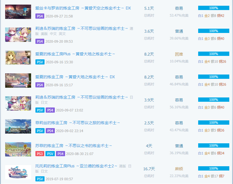Click PSV tag in 莉迪&苏瑞 日版 row
The height and width of the screenshot is (184, 233).
pos(40,110)
